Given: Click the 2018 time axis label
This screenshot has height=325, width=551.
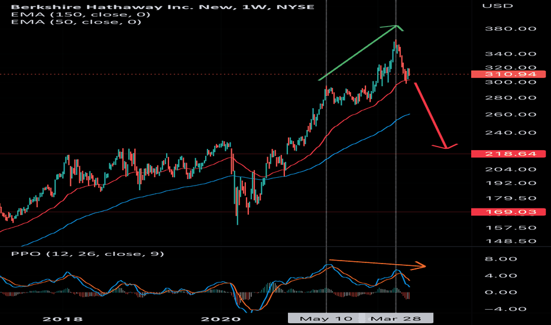Looking at the screenshot, I should click(63, 319).
